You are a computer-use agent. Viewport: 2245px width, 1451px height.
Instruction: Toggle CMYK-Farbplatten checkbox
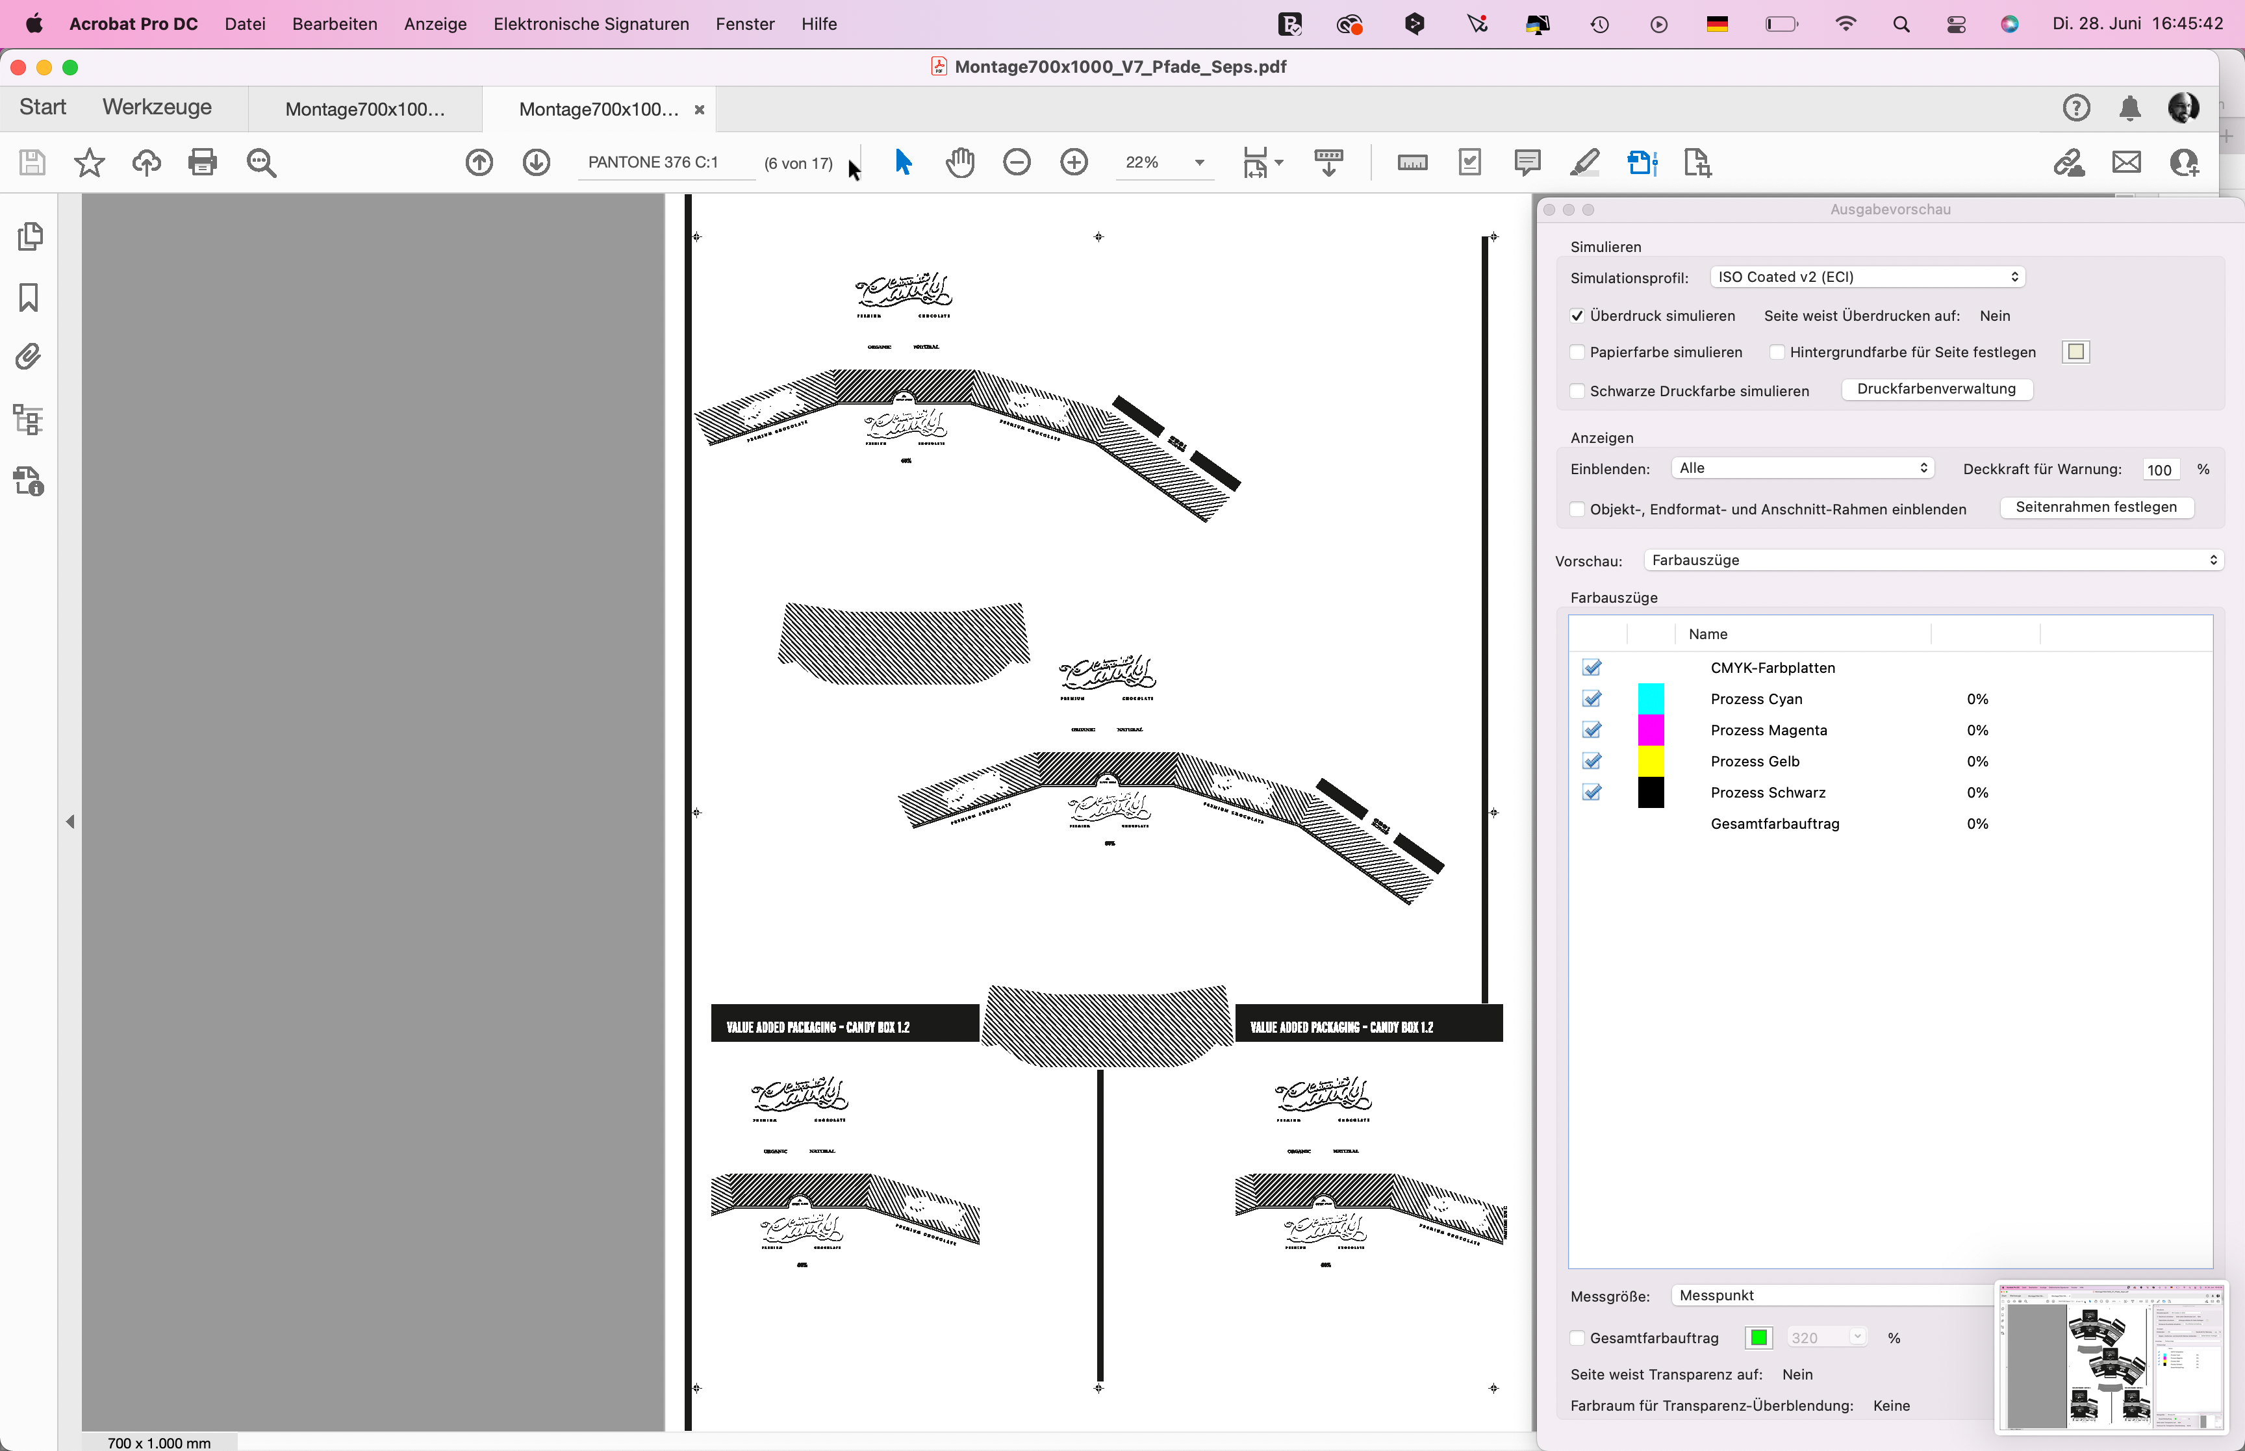pos(1592,667)
